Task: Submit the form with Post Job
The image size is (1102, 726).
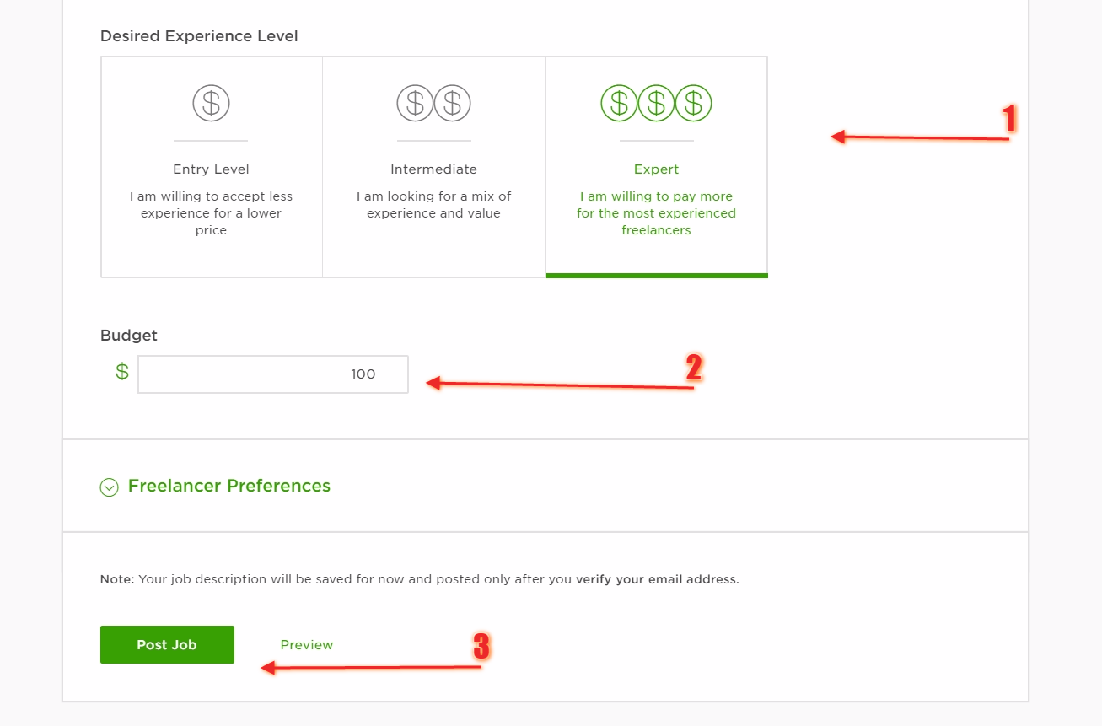Action: [167, 644]
